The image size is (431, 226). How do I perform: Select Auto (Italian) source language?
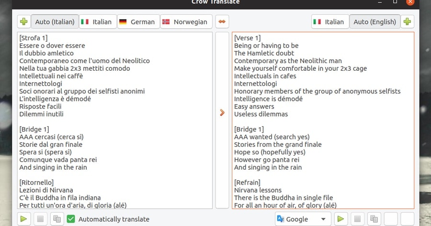[x=55, y=22]
